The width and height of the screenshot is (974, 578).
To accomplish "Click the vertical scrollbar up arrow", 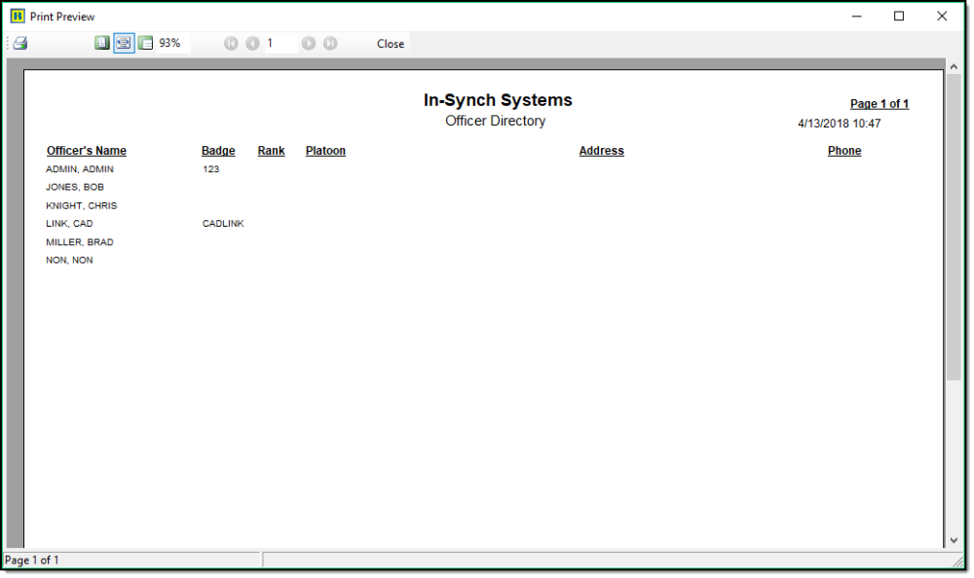I will click(x=954, y=67).
